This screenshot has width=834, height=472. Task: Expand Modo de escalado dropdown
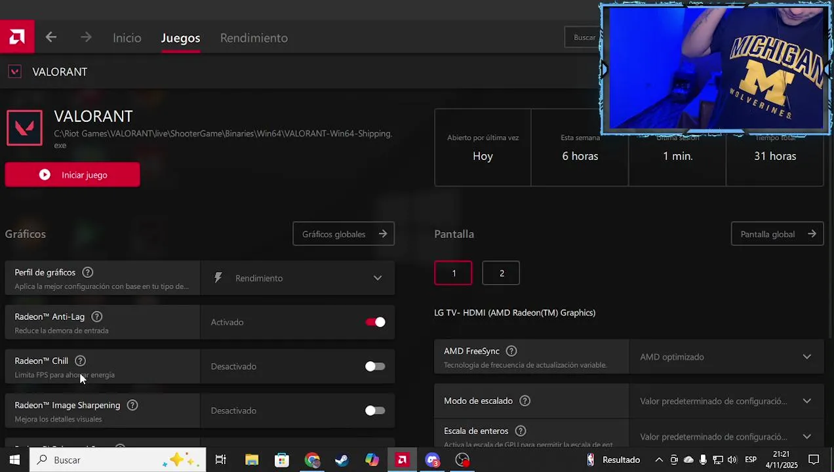pos(726,401)
